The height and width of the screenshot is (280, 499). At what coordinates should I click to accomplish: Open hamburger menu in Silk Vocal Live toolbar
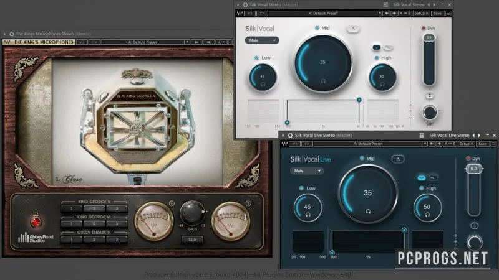click(x=493, y=144)
